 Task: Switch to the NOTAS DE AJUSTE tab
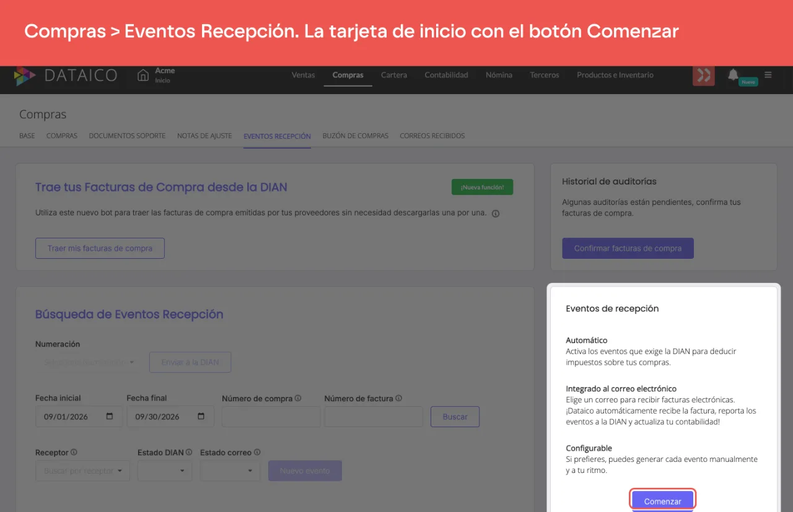click(204, 136)
